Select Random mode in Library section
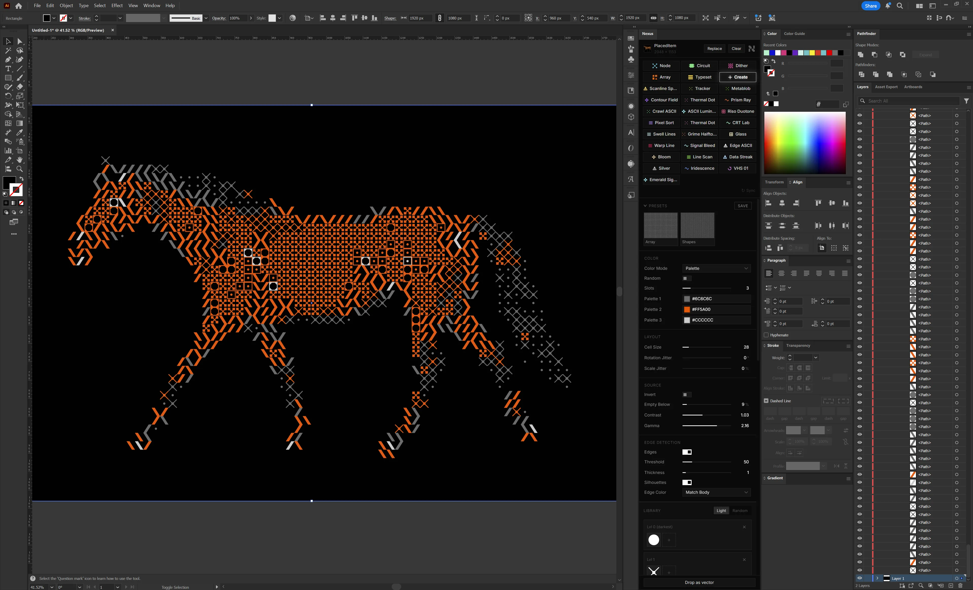 [x=740, y=511]
